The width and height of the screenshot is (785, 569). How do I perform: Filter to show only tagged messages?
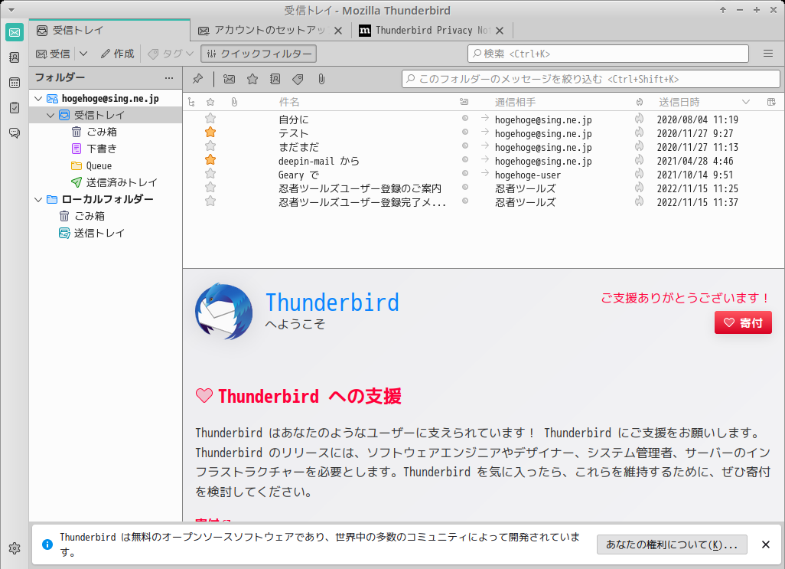(x=298, y=79)
